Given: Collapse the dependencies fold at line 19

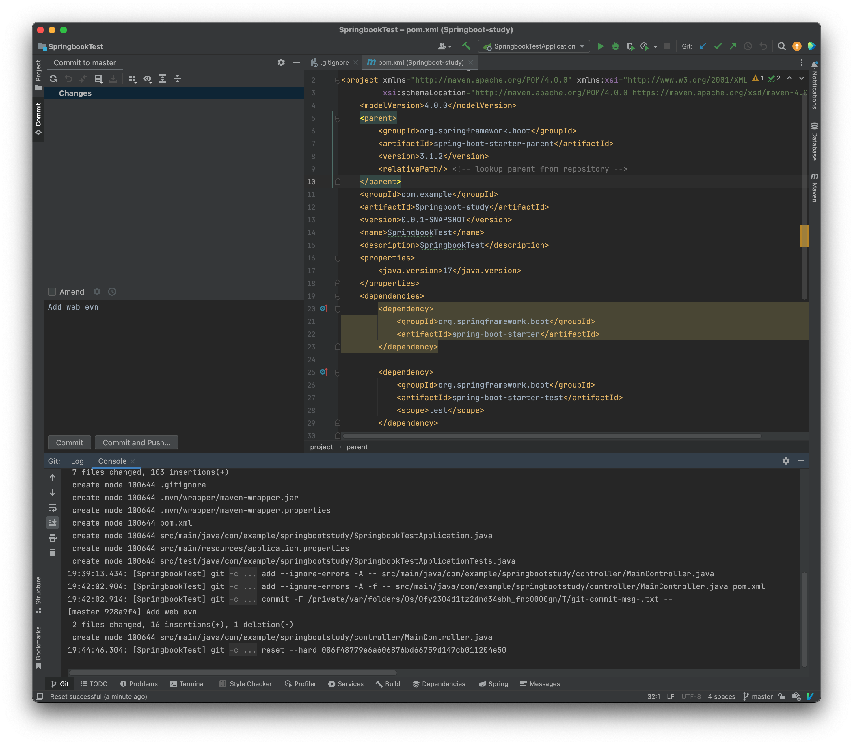Looking at the screenshot, I should (x=338, y=297).
